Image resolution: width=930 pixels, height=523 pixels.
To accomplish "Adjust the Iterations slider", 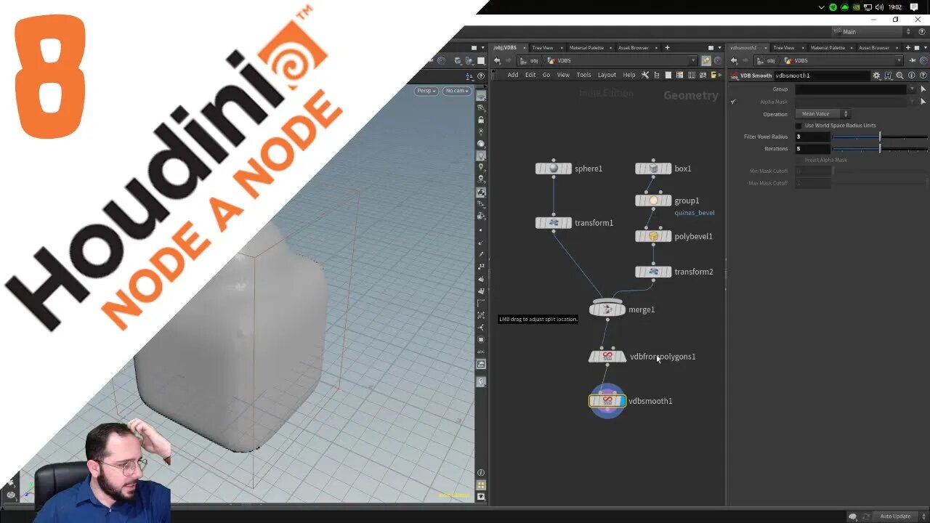I will [880, 148].
